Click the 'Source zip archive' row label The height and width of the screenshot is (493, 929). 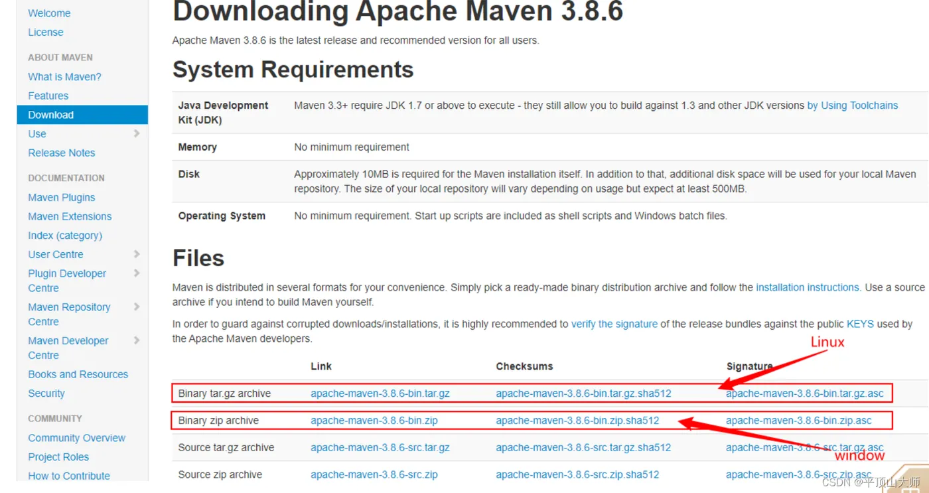[x=220, y=475]
